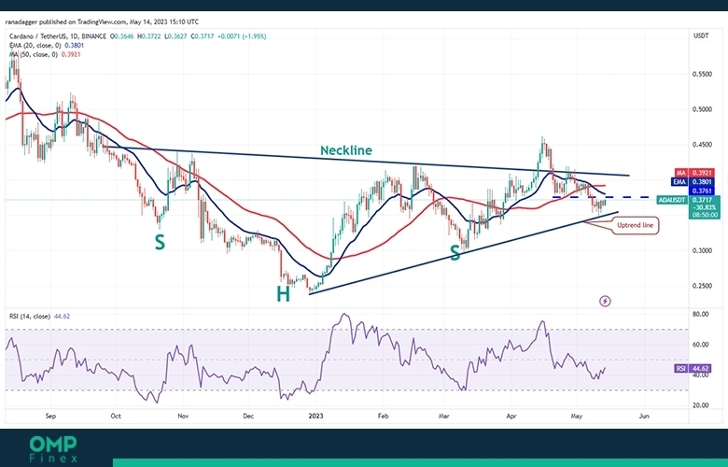Click the Nov label on time axis

point(183,416)
